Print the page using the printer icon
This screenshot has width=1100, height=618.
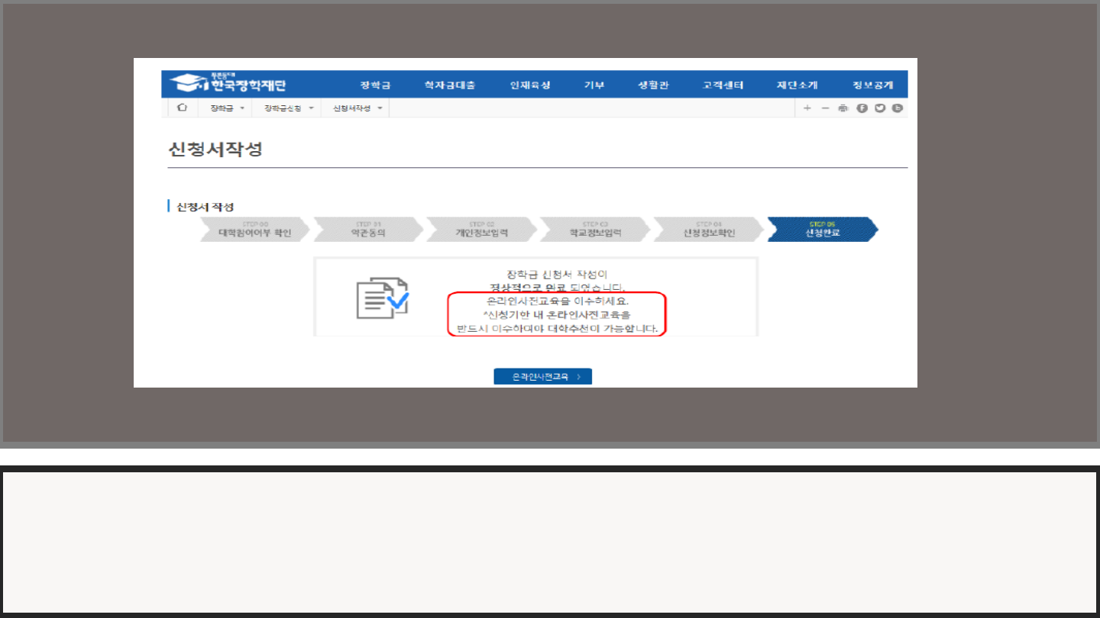[843, 108]
